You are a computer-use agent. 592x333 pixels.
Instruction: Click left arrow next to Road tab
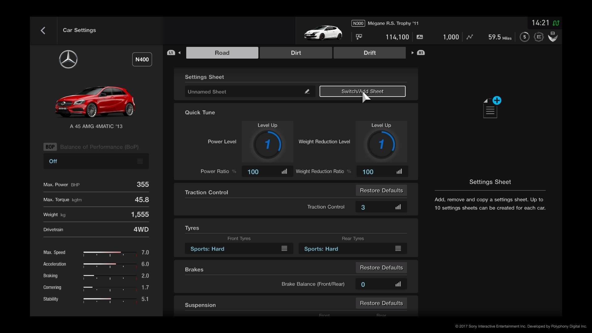[x=179, y=53]
